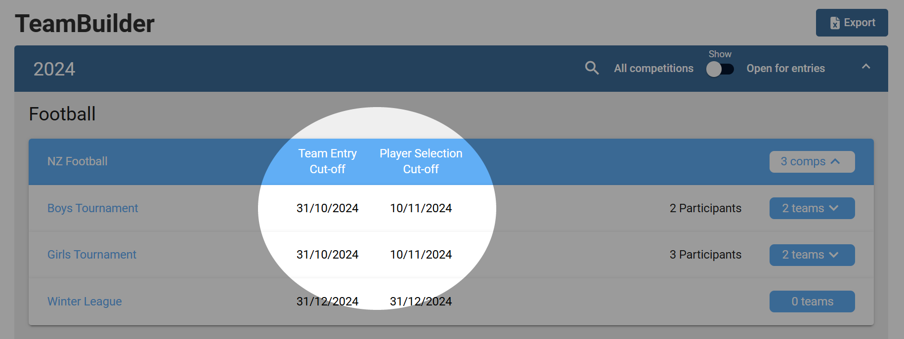Click the All competitions label

point(653,69)
